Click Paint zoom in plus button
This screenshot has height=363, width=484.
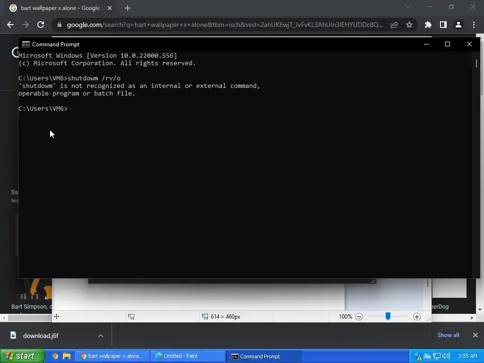(x=417, y=317)
